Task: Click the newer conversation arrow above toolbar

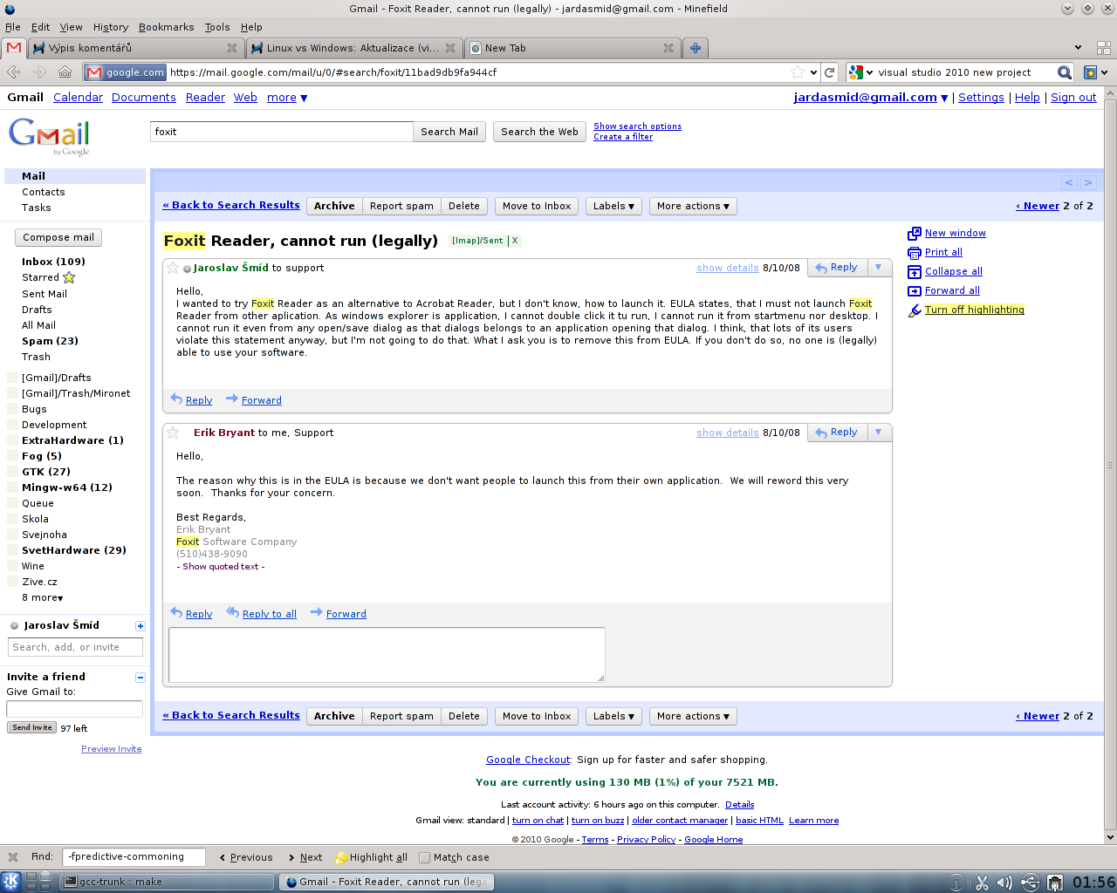Action: (x=1069, y=182)
